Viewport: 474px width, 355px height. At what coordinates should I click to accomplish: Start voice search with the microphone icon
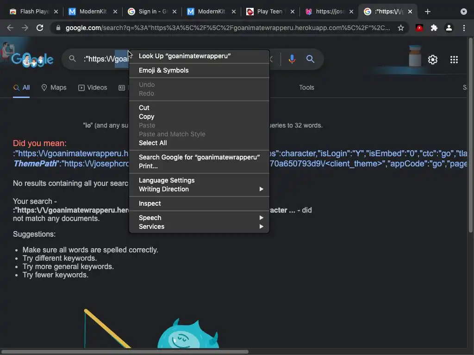292,59
